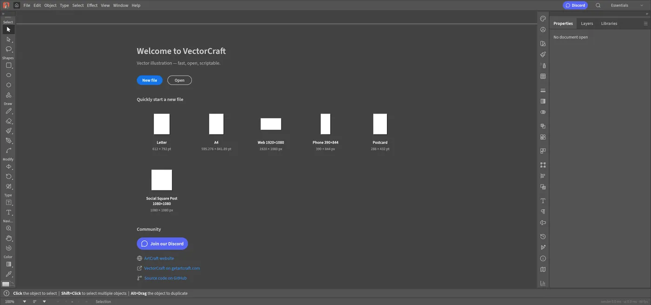Viewport: 651px width, 305px height.
Task: Open the Color palette panel icon
Action: (543, 19)
